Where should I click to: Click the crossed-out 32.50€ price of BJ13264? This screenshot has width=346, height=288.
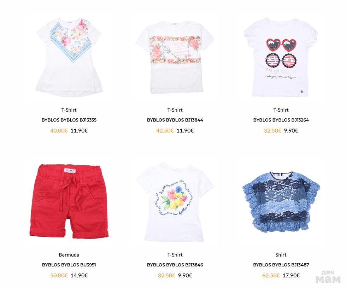pyautogui.click(x=272, y=131)
